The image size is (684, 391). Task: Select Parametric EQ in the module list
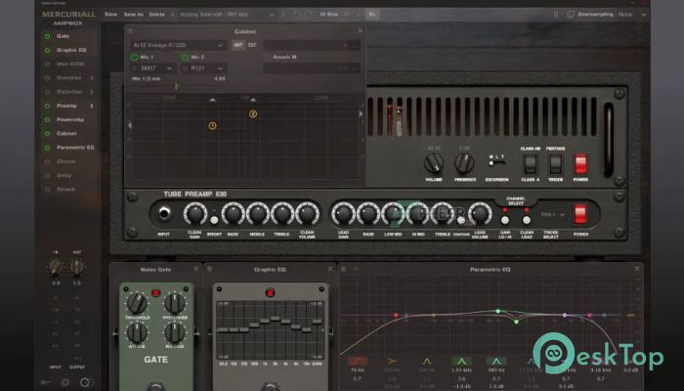75,148
